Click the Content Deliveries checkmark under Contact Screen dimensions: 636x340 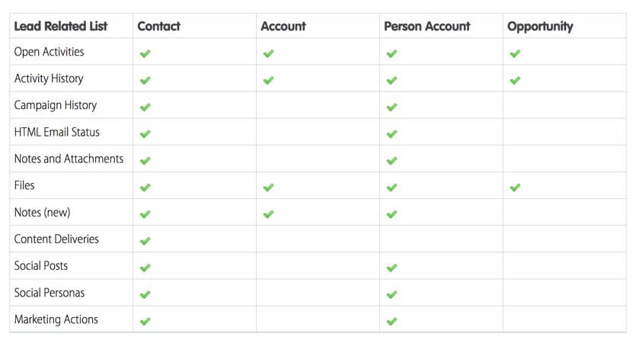[145, 241]
